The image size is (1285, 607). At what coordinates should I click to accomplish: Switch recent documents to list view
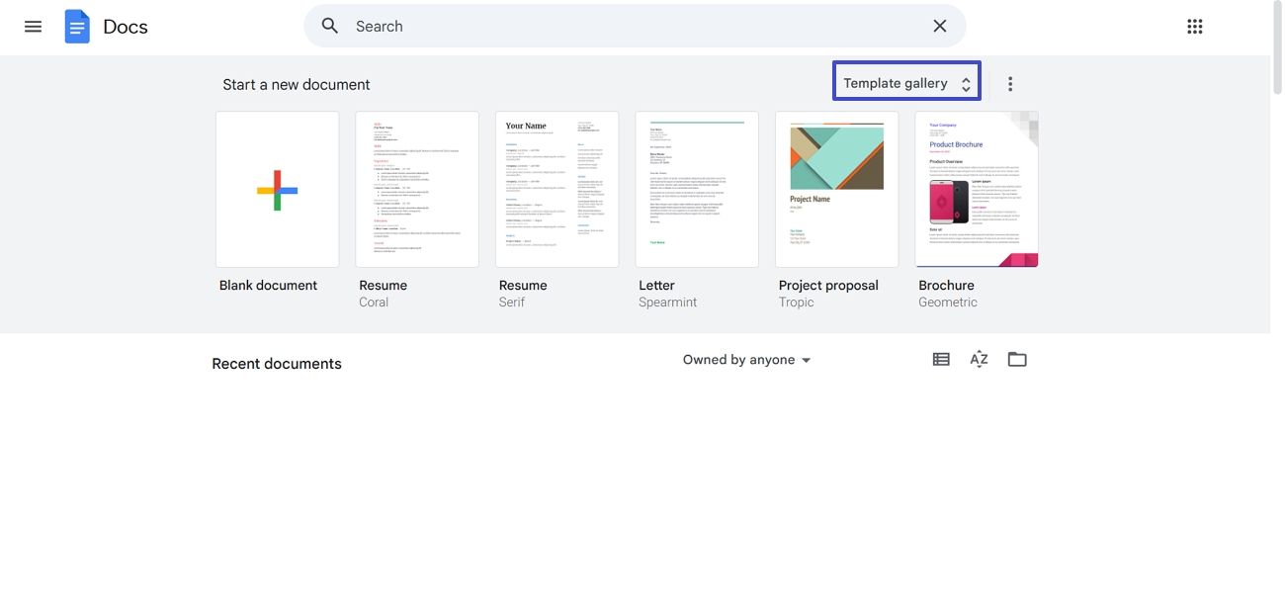pos(940,359)
